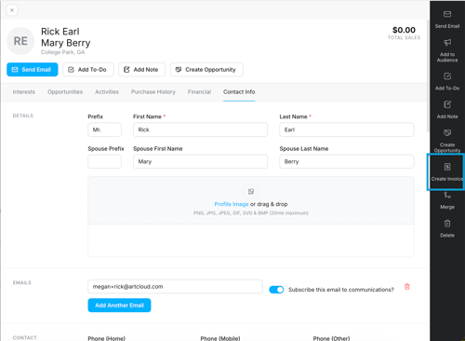The width and height of the screenshot is (465, 341).
Task: Click the blue Send Email button
Action: click(x=33, y=70)
